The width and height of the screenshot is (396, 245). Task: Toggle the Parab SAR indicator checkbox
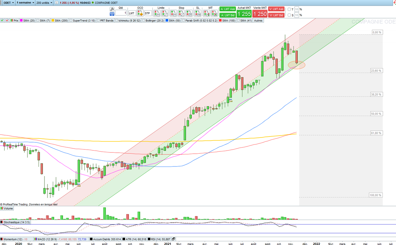point(184,20)
